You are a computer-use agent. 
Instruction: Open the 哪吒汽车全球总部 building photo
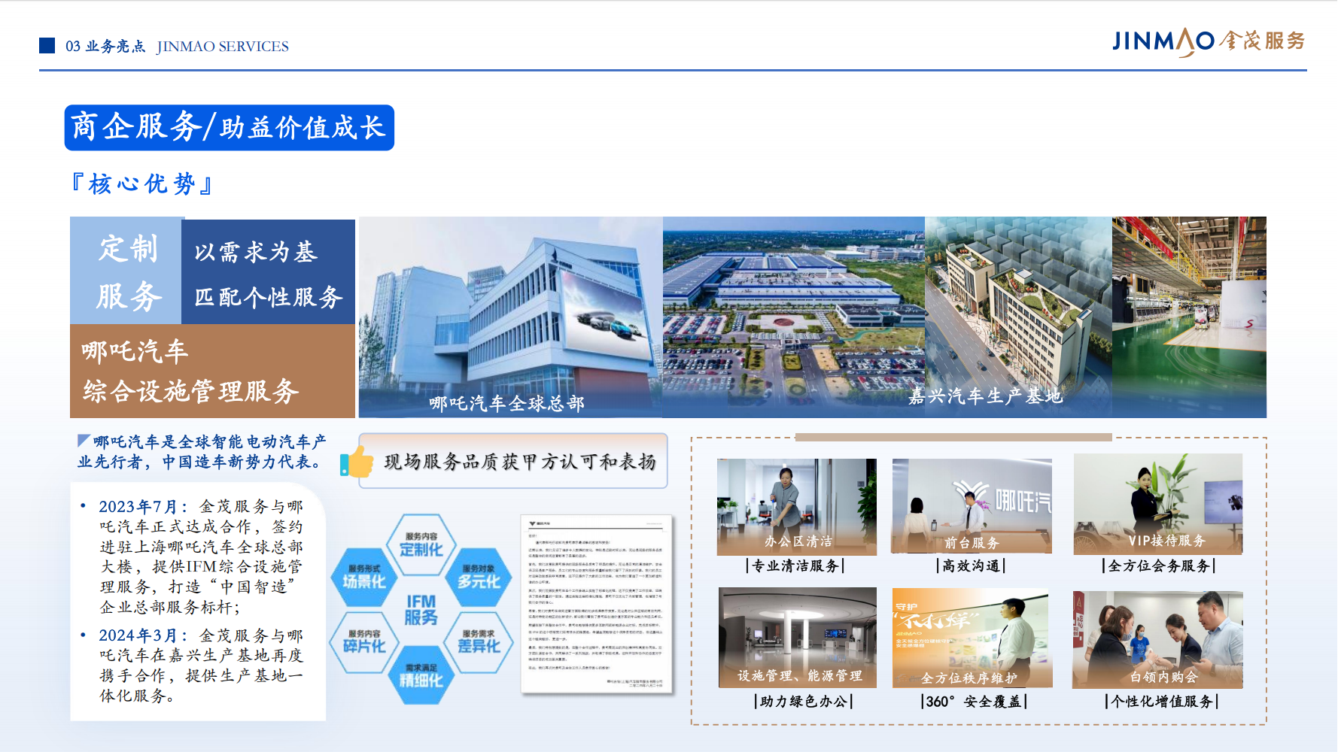510,317
